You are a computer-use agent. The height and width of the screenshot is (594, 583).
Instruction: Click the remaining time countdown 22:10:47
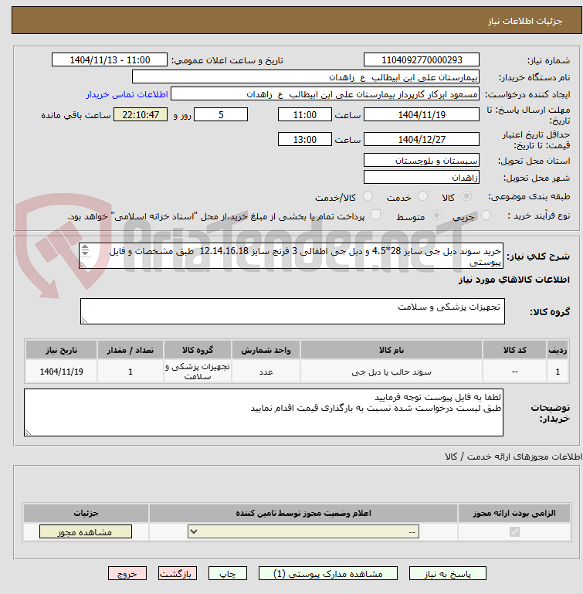click(x=141, y=114)
